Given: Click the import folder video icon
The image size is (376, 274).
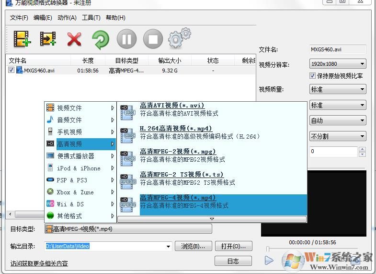Looking at the screenshot, I should click(x=48, y=39).
